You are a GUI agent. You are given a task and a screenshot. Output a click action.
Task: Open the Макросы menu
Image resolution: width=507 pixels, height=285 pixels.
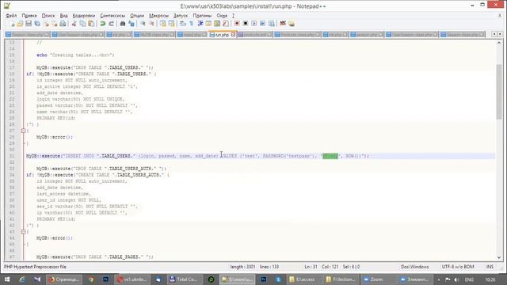[158, 16]
